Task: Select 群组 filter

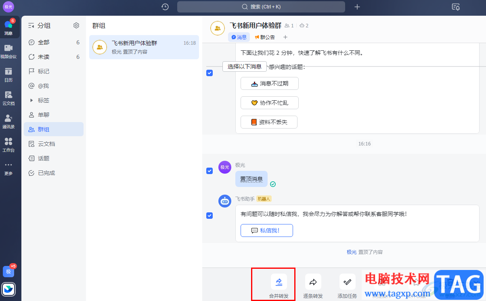Action: tap(54, 129)
